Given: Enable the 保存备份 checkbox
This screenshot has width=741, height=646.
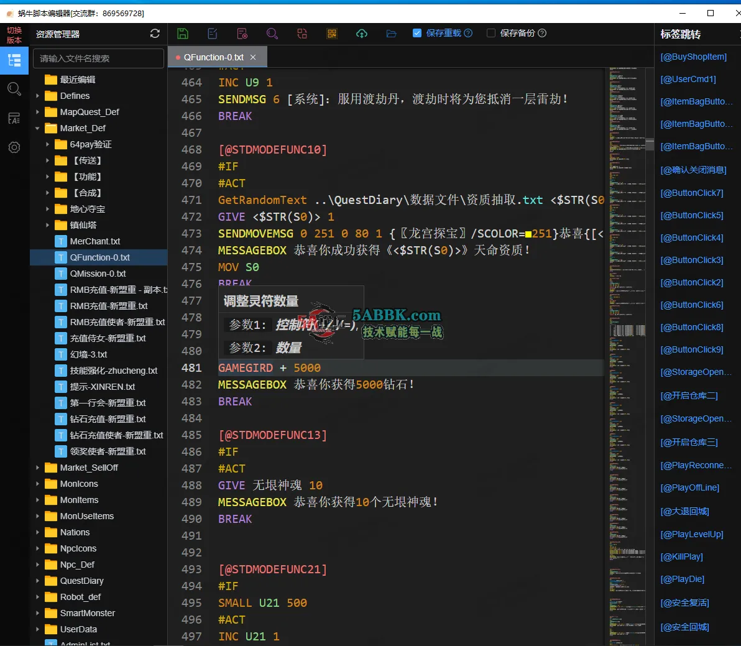Looking at the screenshot, I should coord(491,33).
